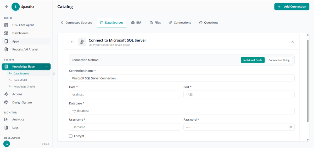Click the Reports / AI Analyst document icon
Image resolution: width=314 pixels, height=148 pixels.
pos(6,49)
